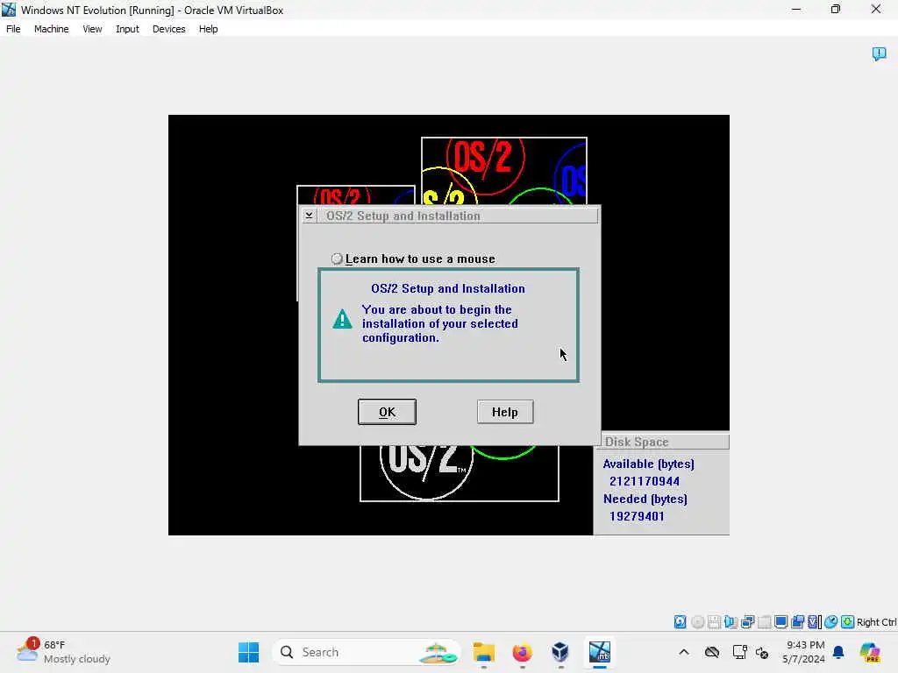Click the floppy disk indicator icon
The height and width of the screenshot is (673, 898).
click(714, 622)
